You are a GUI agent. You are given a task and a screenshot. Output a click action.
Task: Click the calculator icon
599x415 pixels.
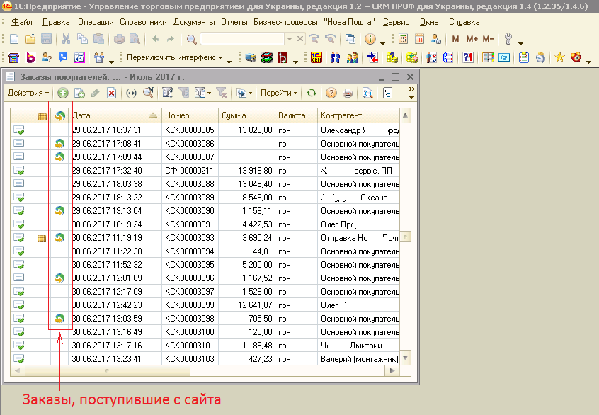pyautogui.click(x=403, y=38)
